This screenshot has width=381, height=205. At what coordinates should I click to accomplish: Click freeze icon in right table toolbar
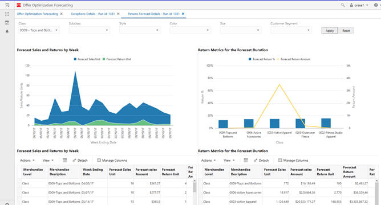pos(246,160)
